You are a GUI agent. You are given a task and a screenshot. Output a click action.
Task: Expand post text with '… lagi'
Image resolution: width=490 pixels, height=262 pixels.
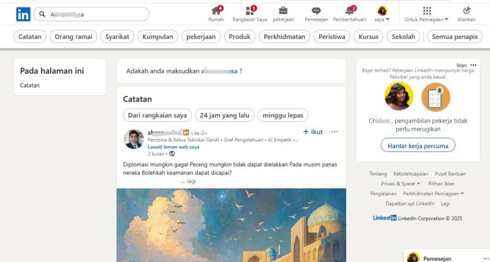click(189, 181)
